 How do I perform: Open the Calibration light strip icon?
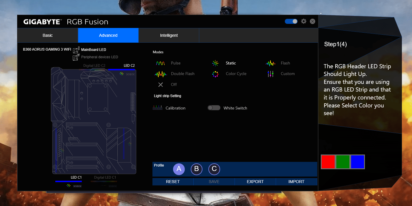(x=157, y=108)
